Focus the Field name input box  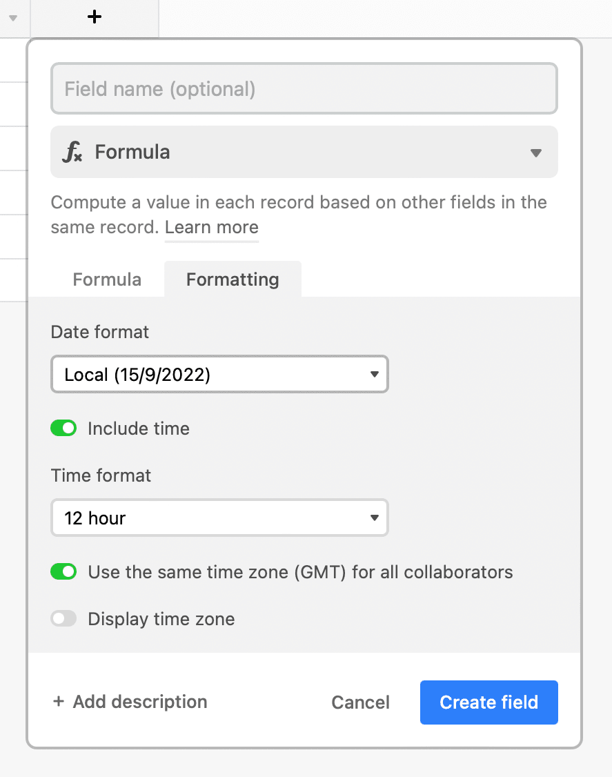pyautogui.click(x=304, y=89)
